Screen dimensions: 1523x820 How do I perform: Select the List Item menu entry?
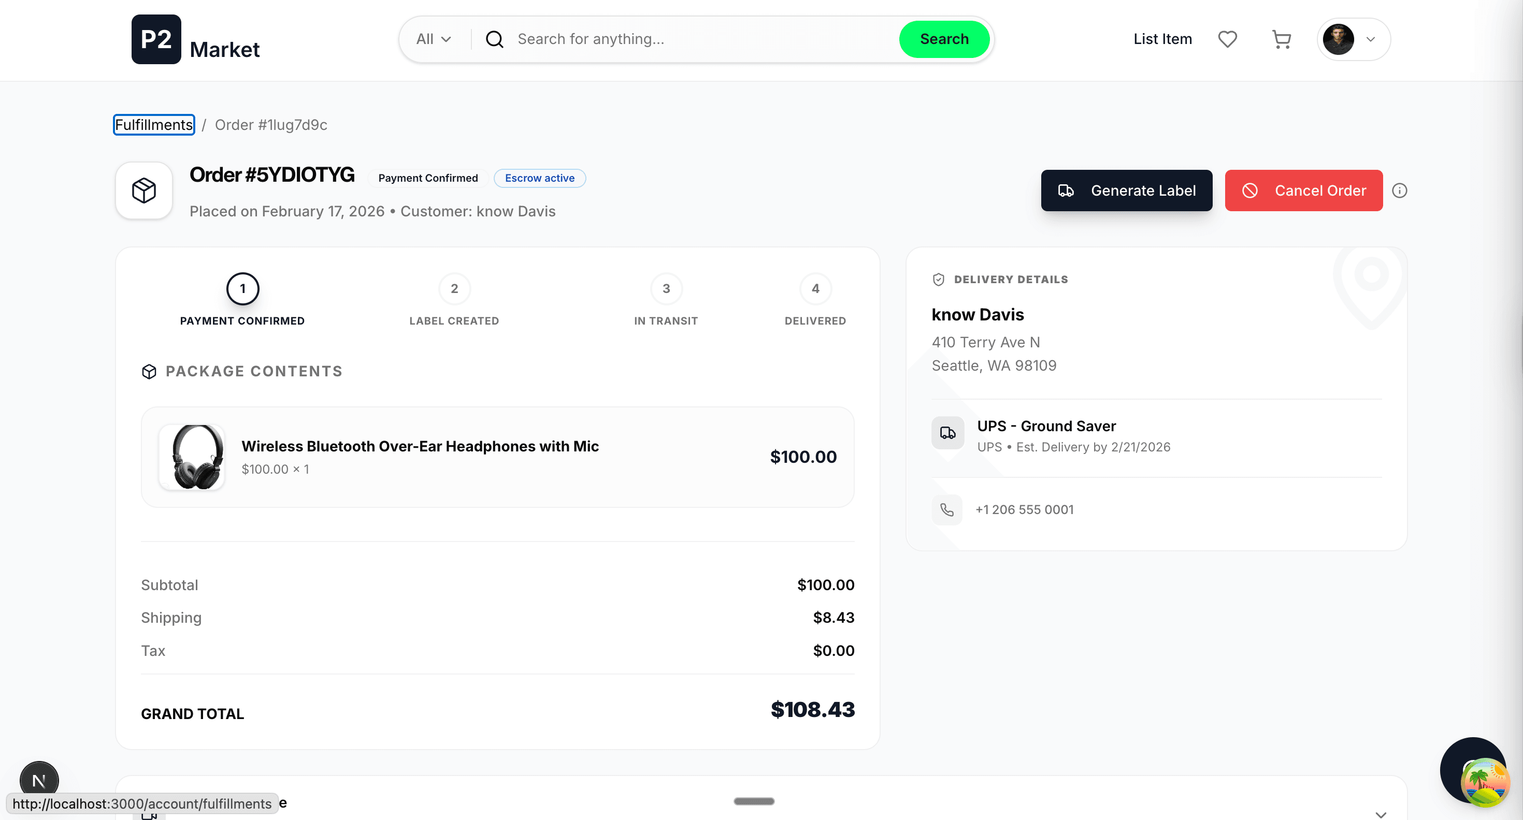(1162, 39)
